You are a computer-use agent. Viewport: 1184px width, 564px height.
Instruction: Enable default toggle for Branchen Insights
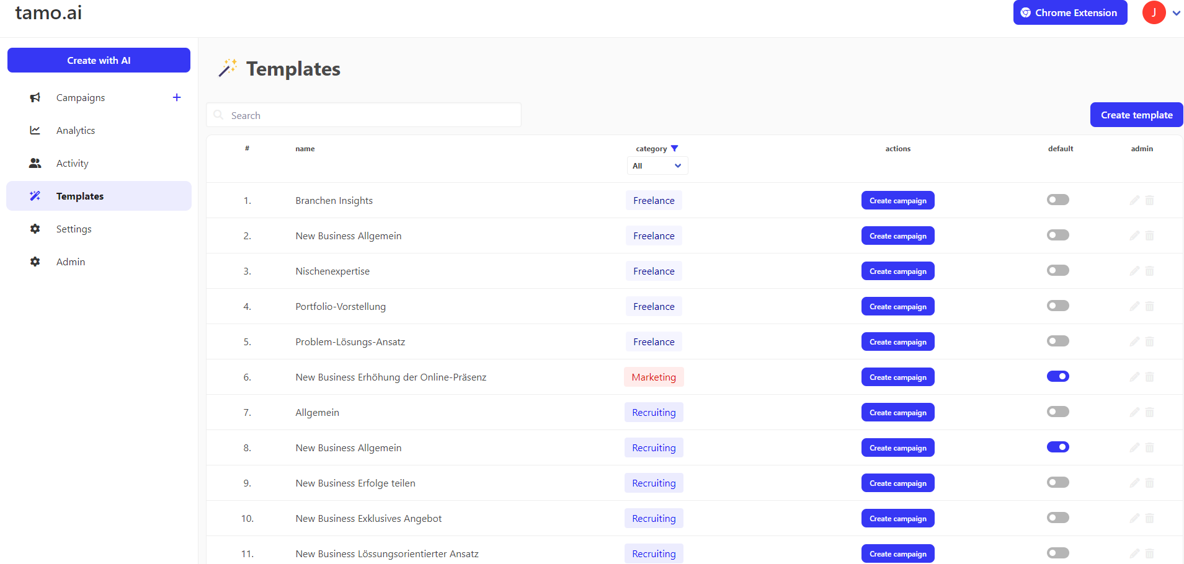tap(1057, 200)
